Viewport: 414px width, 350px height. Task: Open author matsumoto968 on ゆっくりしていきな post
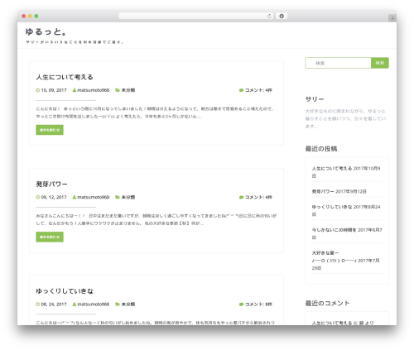94,304
